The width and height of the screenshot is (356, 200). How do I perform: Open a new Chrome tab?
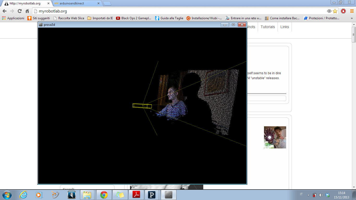pyautogui.click(x=107, y=4)
